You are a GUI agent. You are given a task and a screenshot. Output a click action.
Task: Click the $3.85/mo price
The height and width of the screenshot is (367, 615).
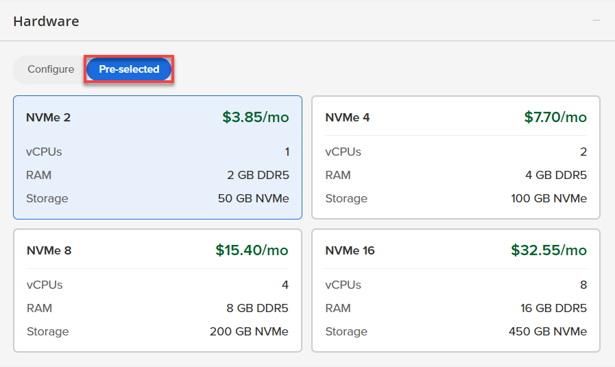pyautogui.click(x=255, y=117)
